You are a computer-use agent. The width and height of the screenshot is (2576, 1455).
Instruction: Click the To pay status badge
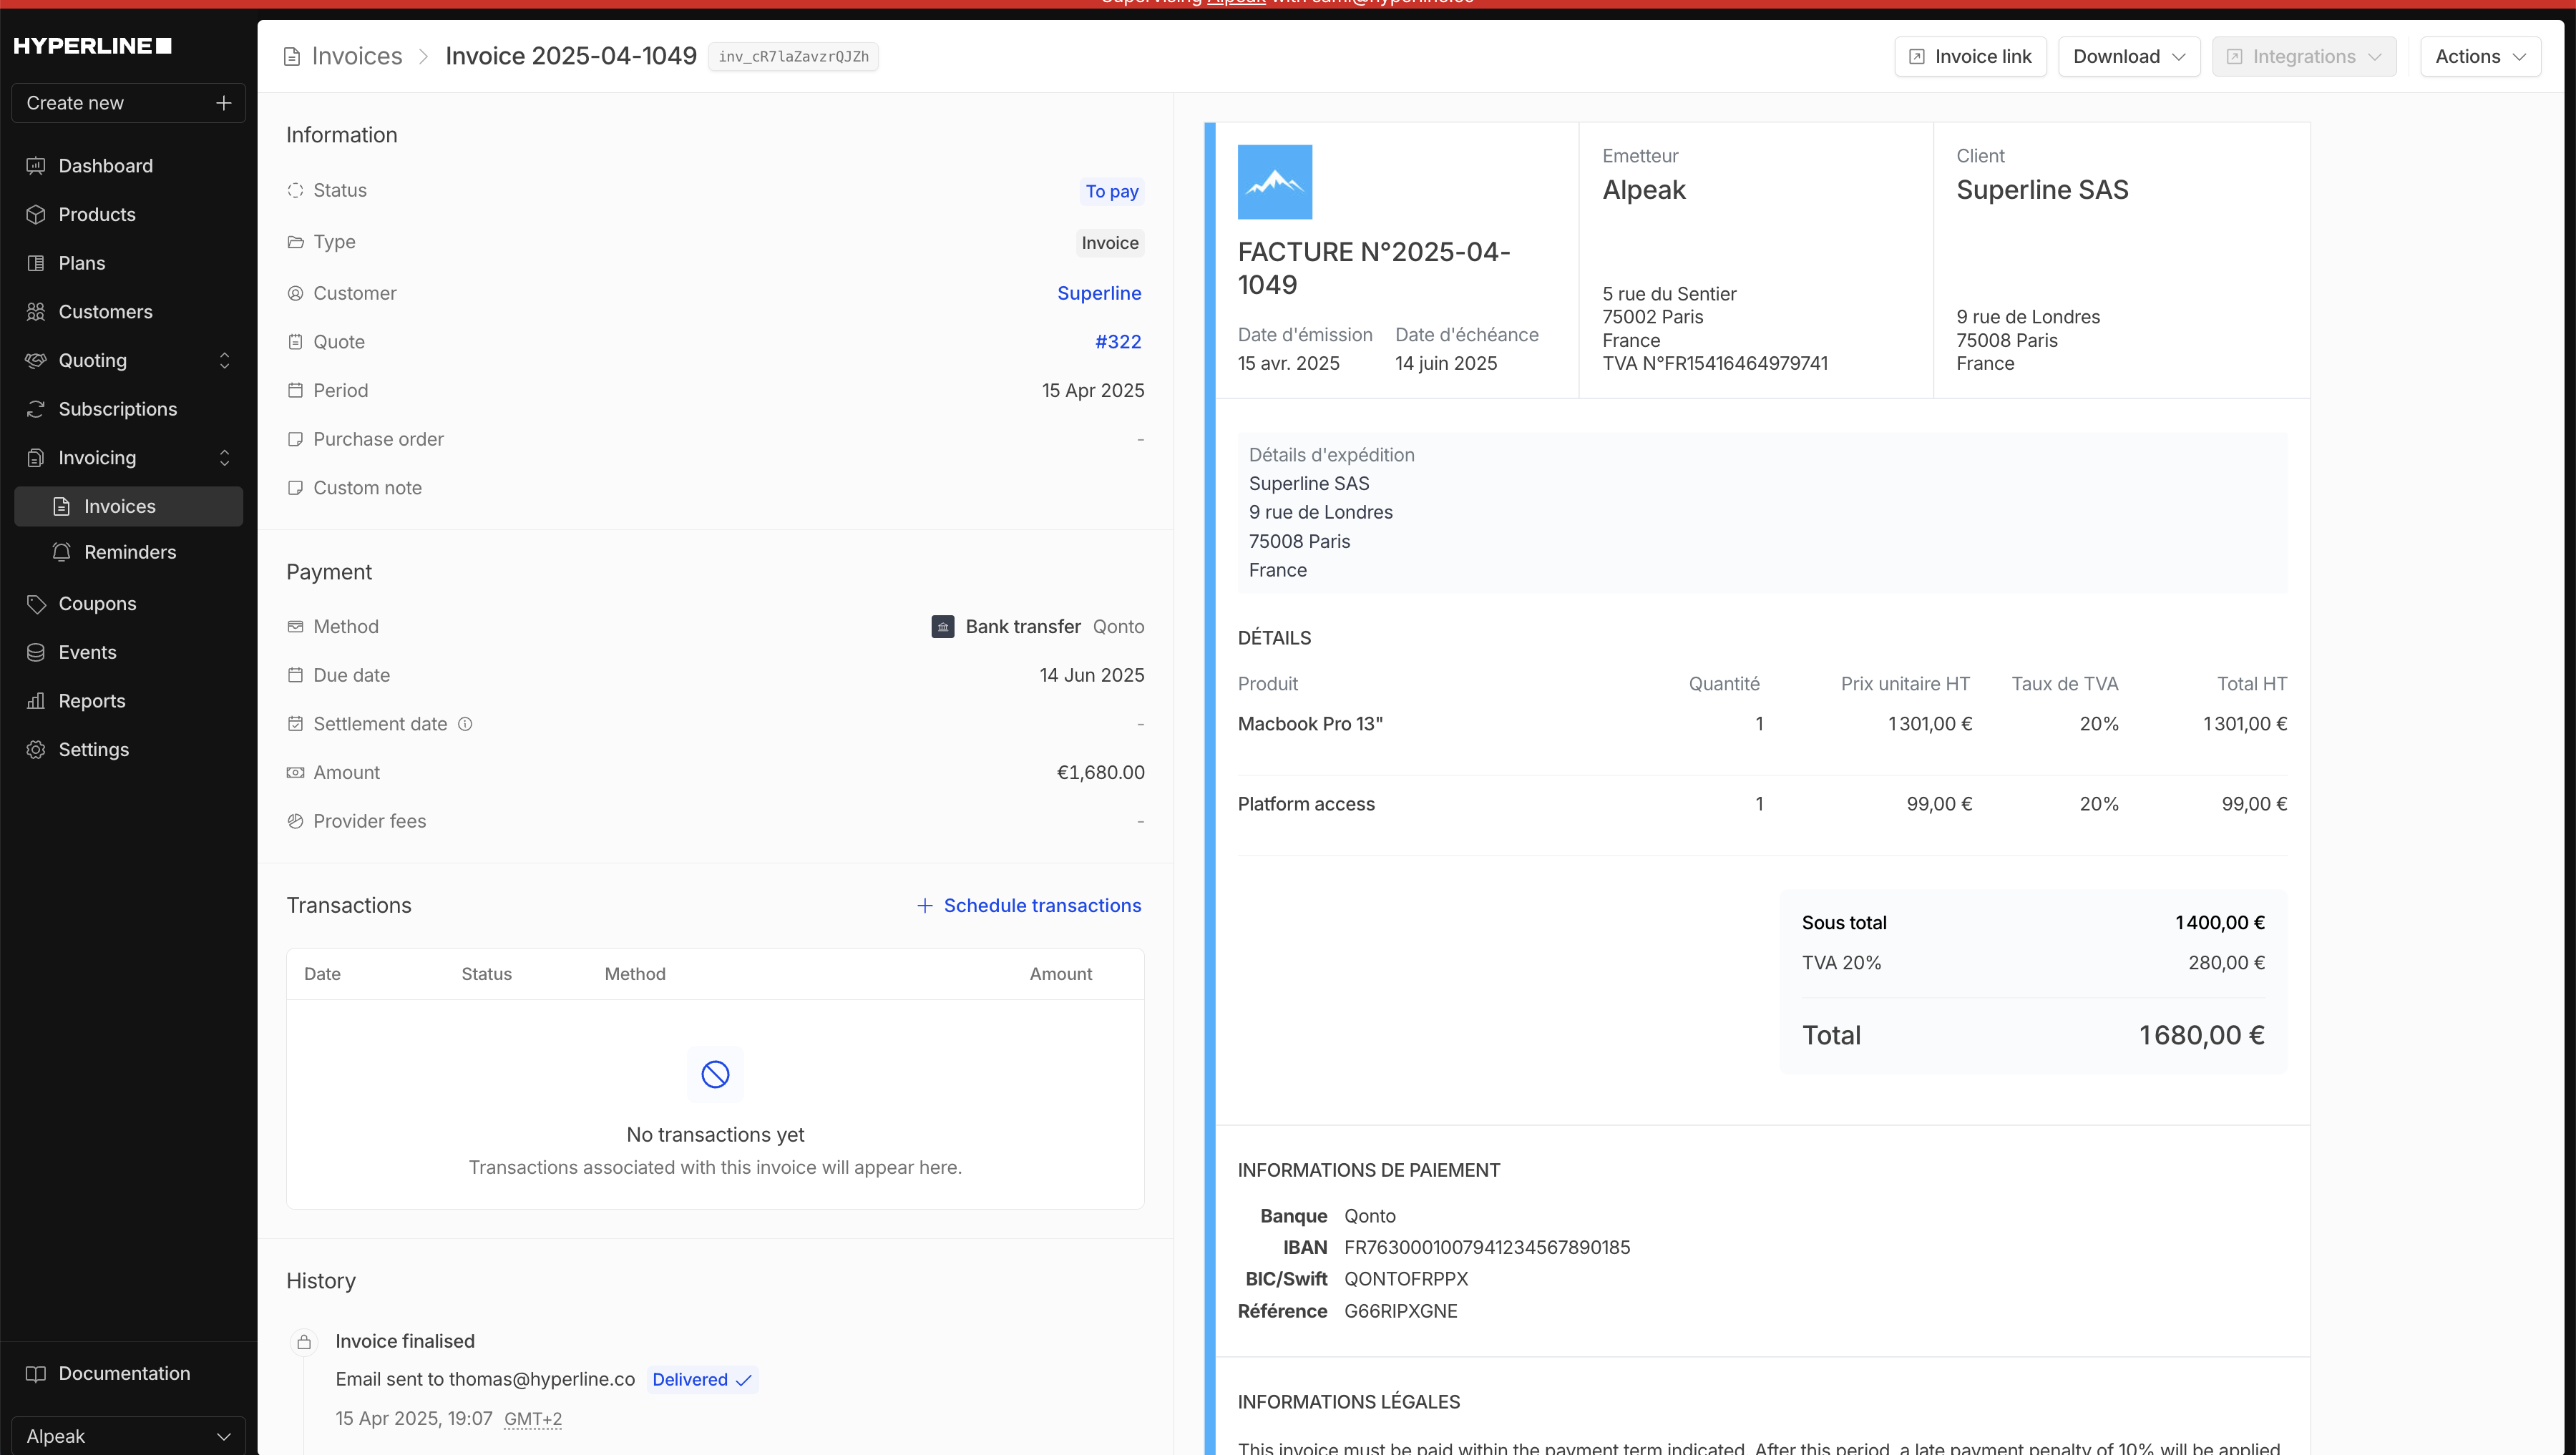[1112, 191]
